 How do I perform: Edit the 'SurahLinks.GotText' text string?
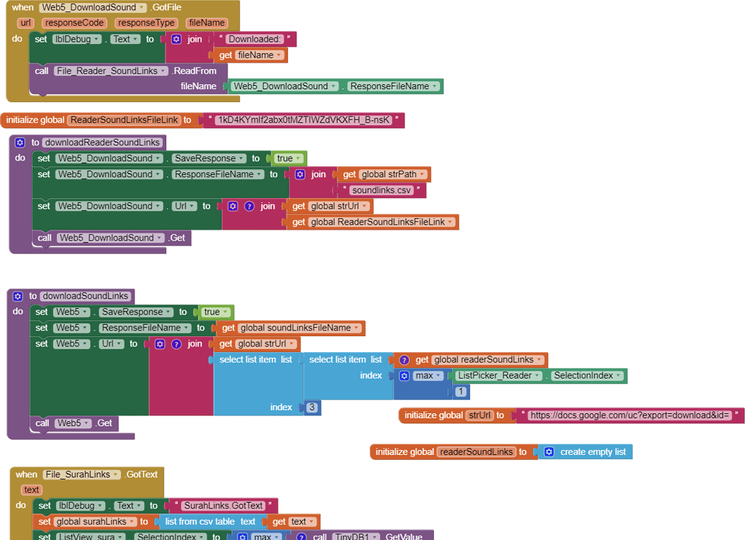click(223, 505)
